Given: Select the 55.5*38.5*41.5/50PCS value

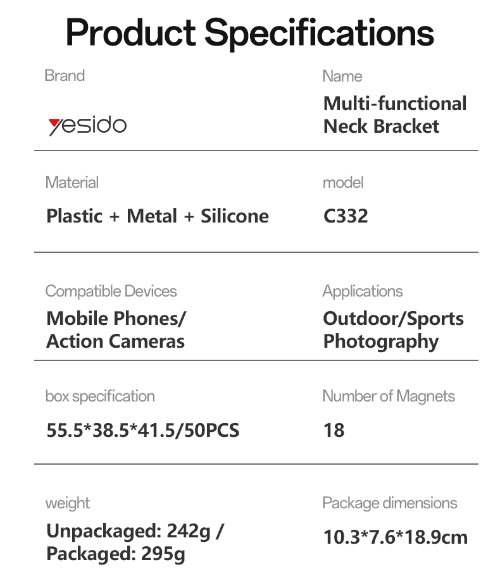Looking at the screenshot, I should (x=143, y=431).
